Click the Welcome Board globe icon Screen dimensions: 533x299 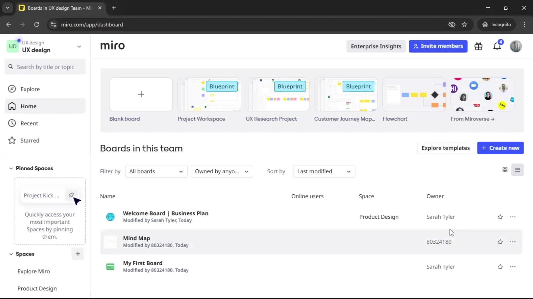pyautogui.click(x=110, y=217)
